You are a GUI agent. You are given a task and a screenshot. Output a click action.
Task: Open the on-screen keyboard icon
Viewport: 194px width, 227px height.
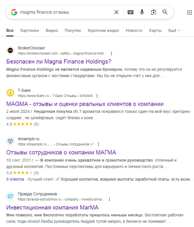[131, 12]
